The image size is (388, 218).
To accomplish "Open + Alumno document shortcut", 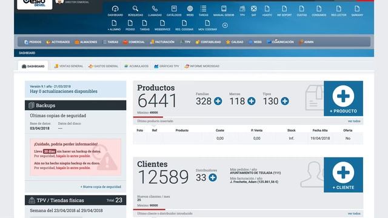I will click(114, 25).
